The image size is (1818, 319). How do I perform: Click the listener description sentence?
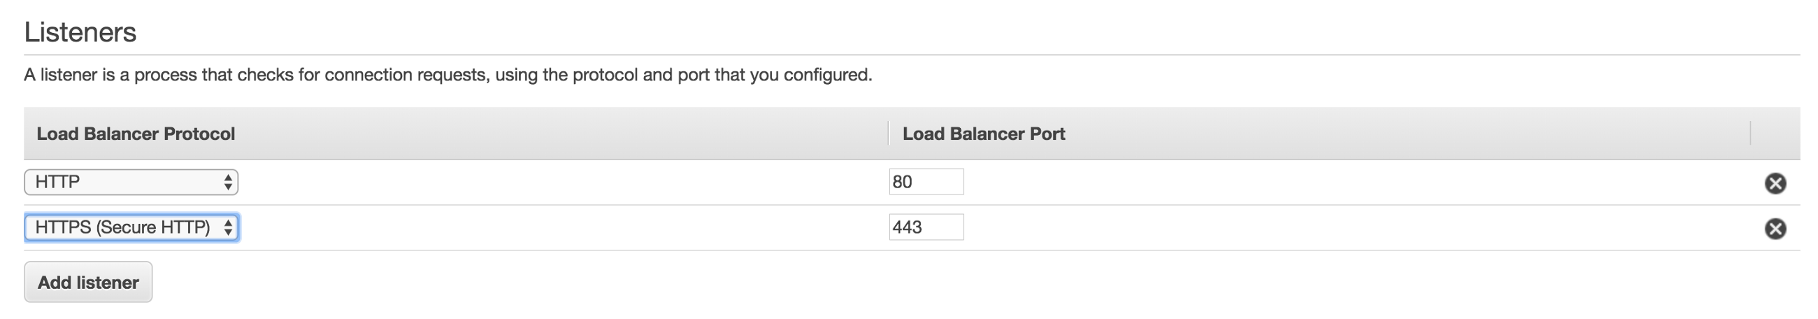coord(448,75)
